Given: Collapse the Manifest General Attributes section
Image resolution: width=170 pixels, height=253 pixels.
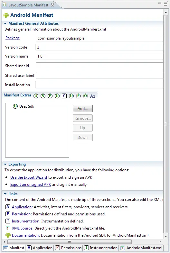Looking at the screenshot, I should point(5,23).
